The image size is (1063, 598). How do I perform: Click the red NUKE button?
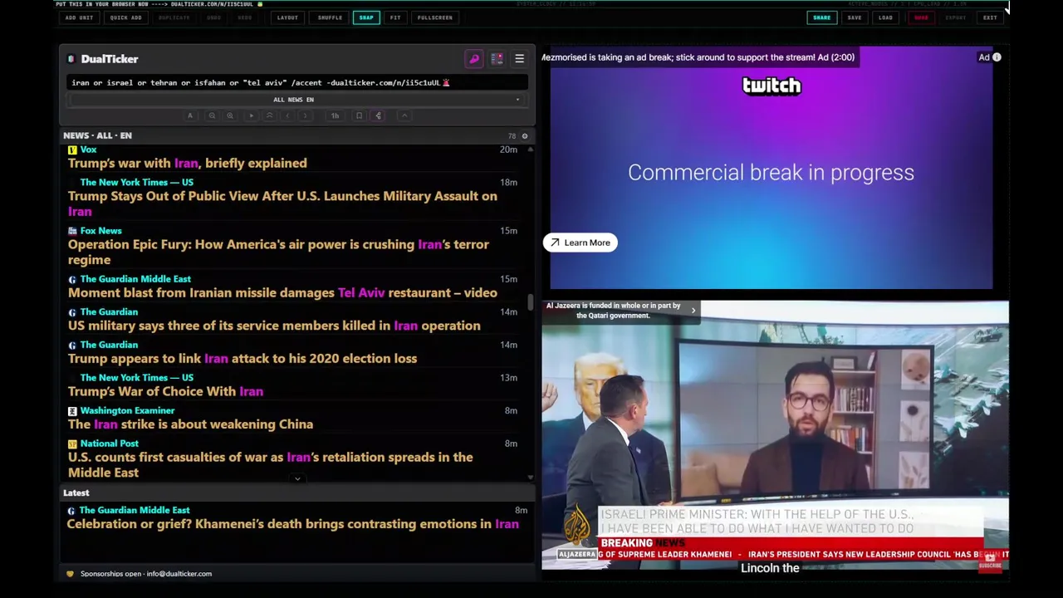(921, 17)
